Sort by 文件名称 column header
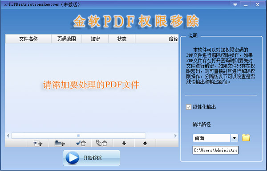 [x=28, y=39]
